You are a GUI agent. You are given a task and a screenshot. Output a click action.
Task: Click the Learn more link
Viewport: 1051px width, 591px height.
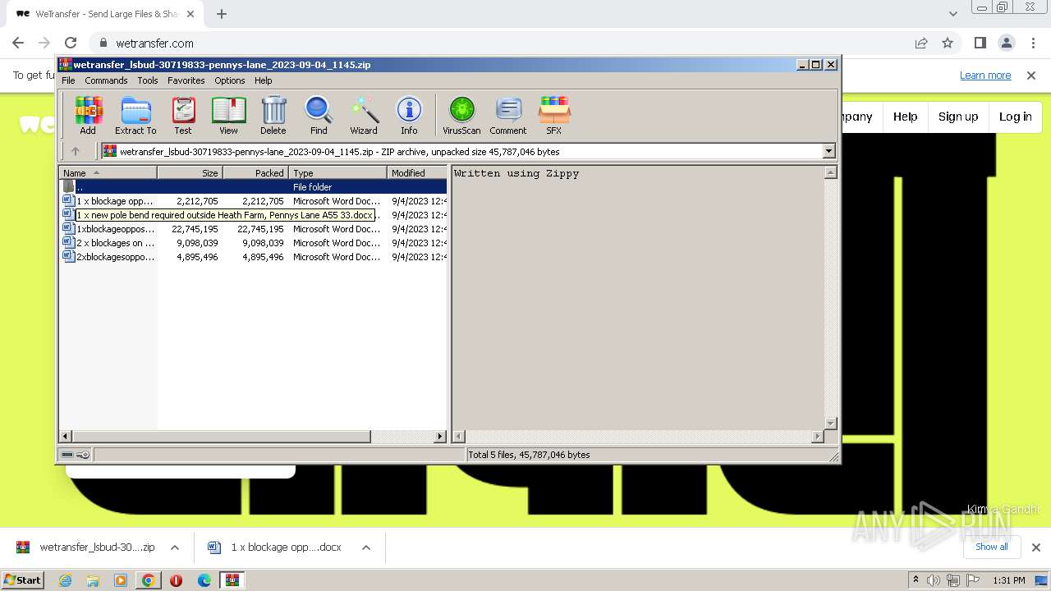(x=985, y=76)
